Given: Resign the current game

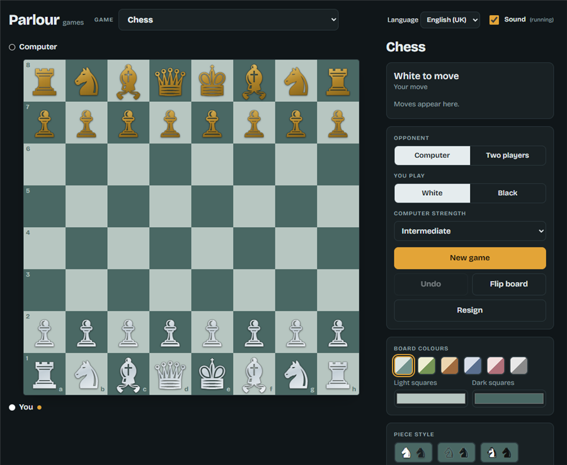Looking at the screenshot, I should tap(470, 310).
